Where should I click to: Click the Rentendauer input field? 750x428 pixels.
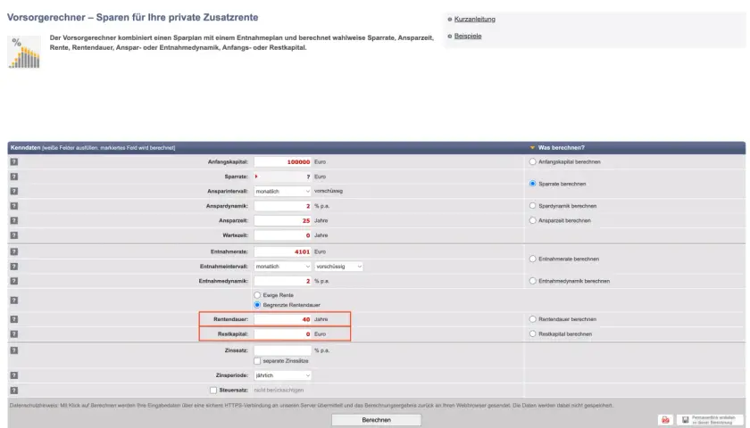[x=283, y=319]
